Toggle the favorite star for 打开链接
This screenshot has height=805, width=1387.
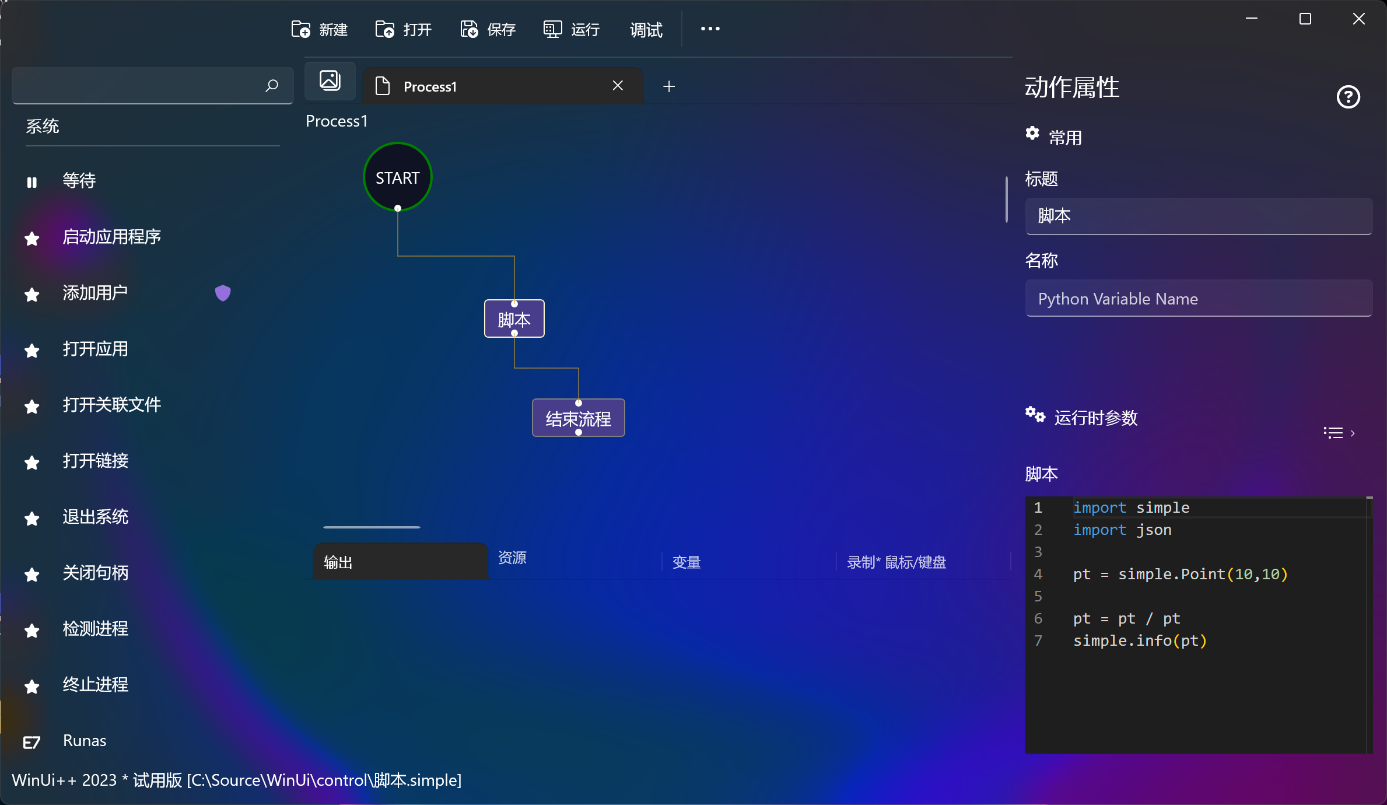(31, 463)
